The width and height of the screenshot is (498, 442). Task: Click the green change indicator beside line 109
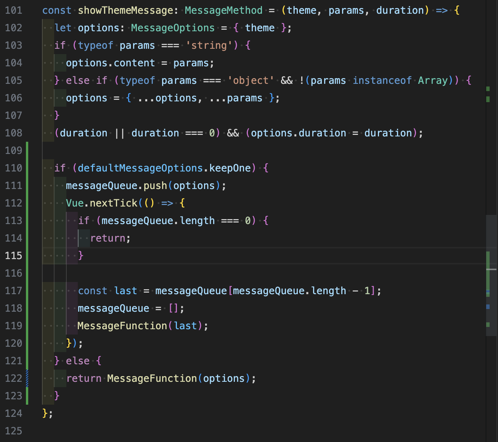(27, 151)
